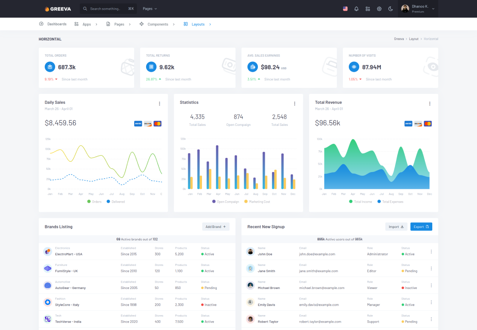Open the Daily Sales options menu
This screenshot has height=330, width=477.
pyautogui.click(x=159, y=104)
